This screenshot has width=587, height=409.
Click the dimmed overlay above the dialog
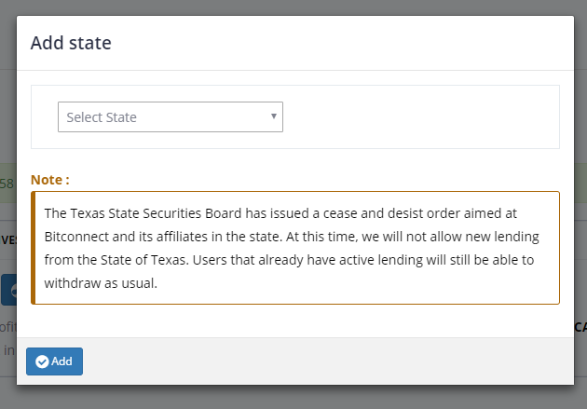pos(293,7)
